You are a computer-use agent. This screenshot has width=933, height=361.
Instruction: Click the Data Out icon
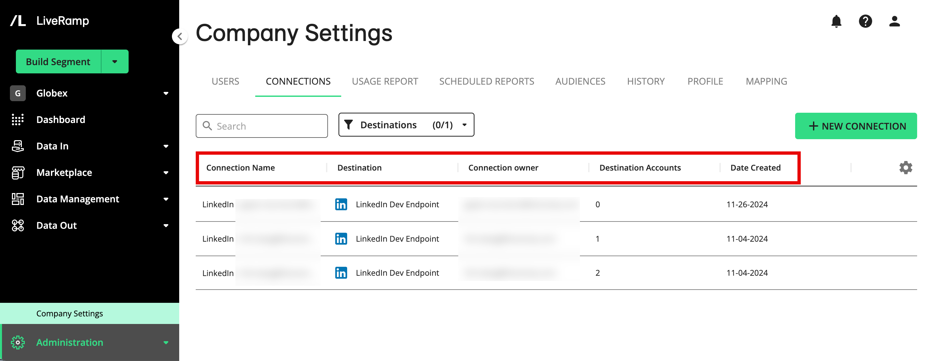[x=18, y=225]
